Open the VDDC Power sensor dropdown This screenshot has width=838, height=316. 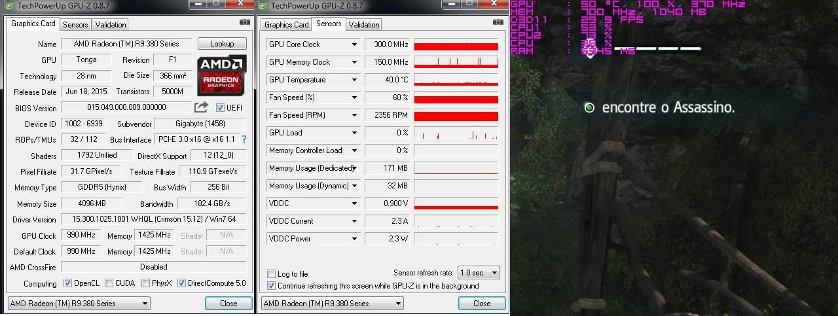(354, 239)
